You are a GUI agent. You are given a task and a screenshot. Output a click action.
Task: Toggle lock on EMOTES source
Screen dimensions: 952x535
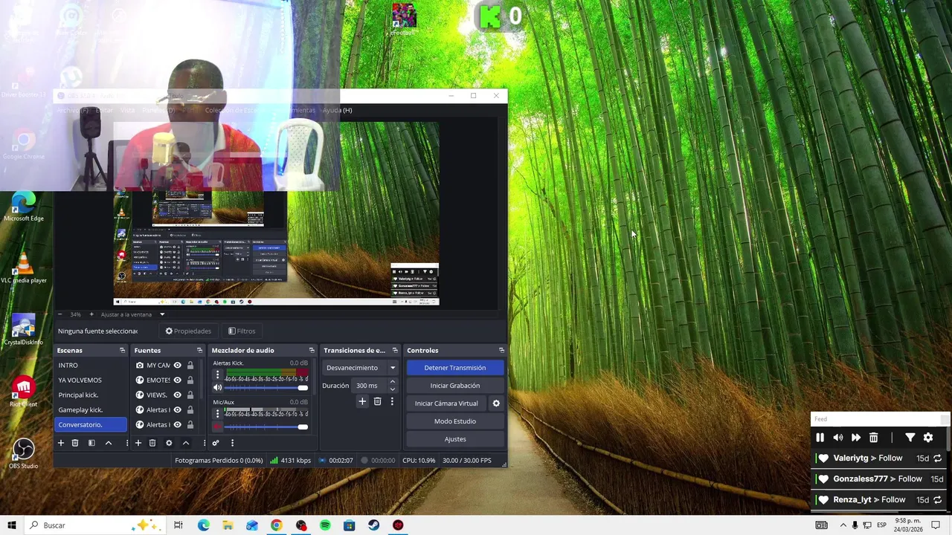tap(190, 380)
